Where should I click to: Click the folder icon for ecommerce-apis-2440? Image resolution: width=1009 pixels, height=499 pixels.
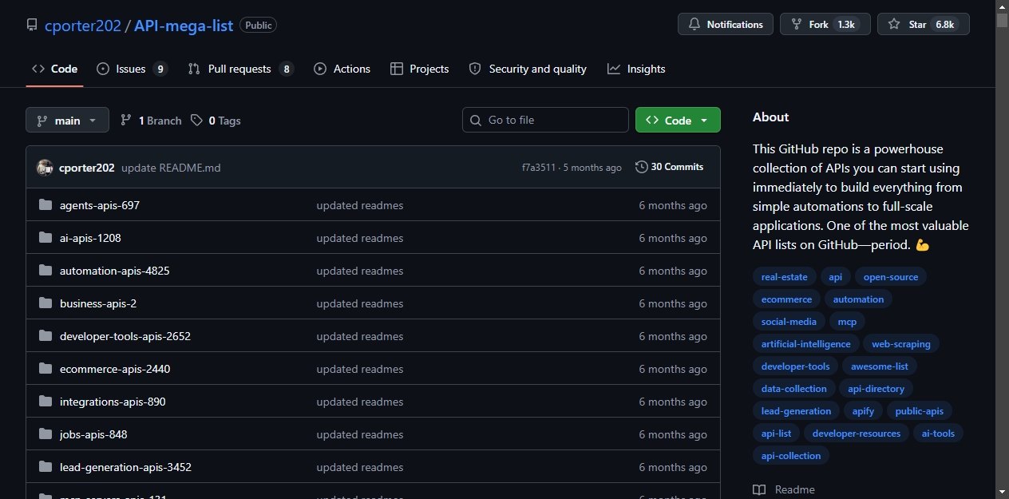coord(46,369)
